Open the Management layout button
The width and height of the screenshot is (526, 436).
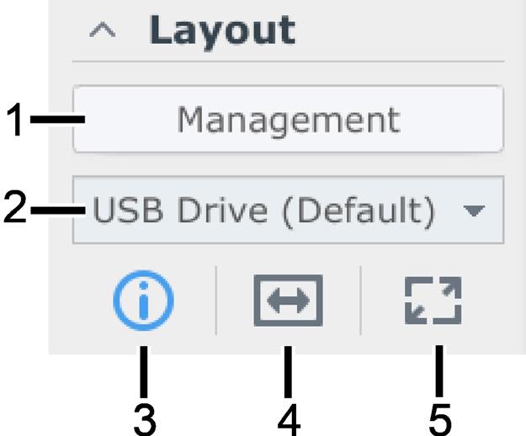(288, 119)
